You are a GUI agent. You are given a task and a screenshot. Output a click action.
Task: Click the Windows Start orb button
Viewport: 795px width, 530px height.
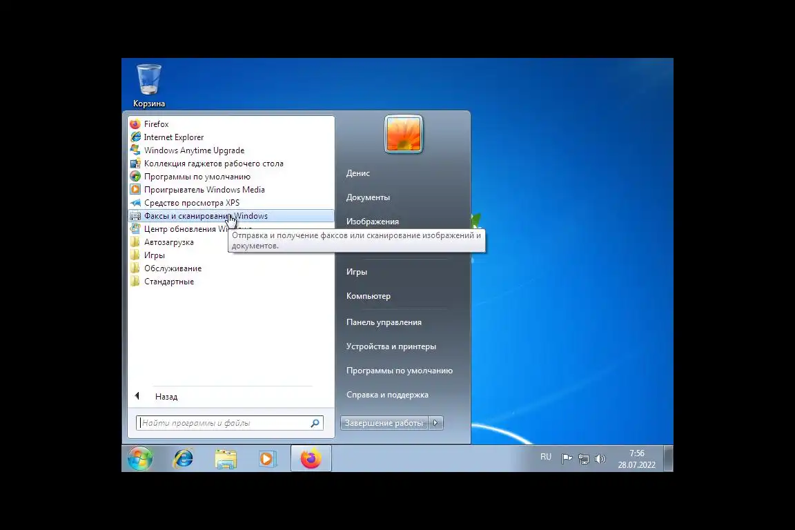[x=140, y=459]
